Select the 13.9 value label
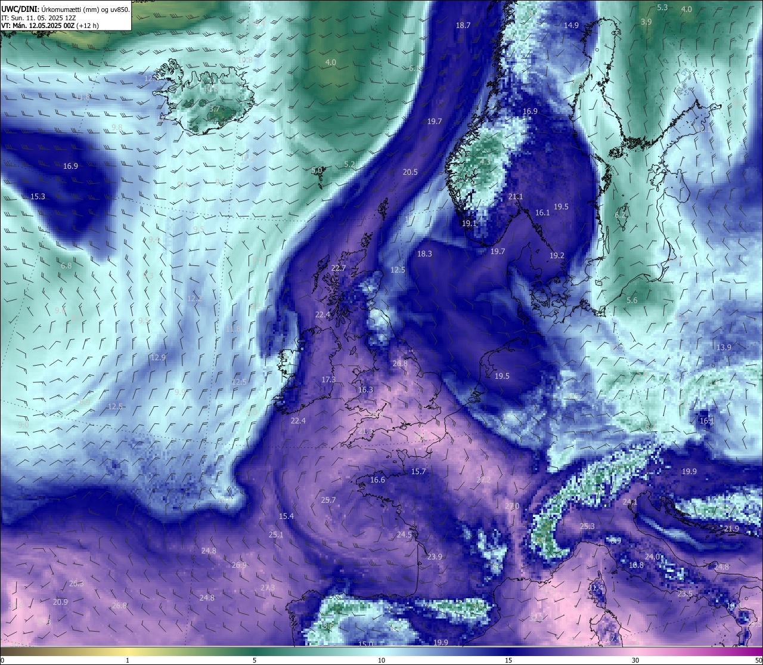763x665 pixels. [x=724, y=347]
